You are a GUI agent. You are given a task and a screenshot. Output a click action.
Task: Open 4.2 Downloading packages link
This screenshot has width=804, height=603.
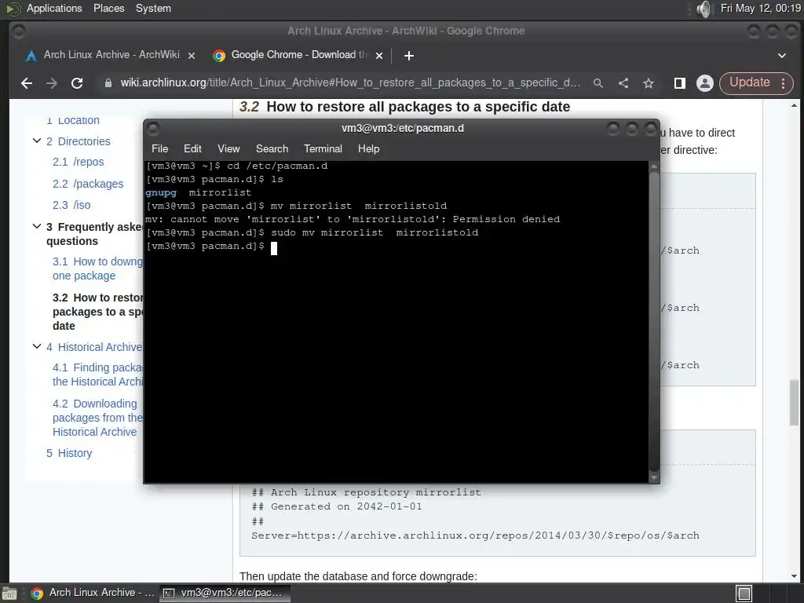97,418
